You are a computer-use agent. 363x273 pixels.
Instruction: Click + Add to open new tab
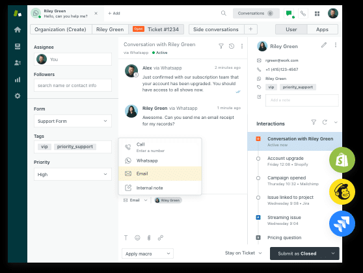pos(114,14)
